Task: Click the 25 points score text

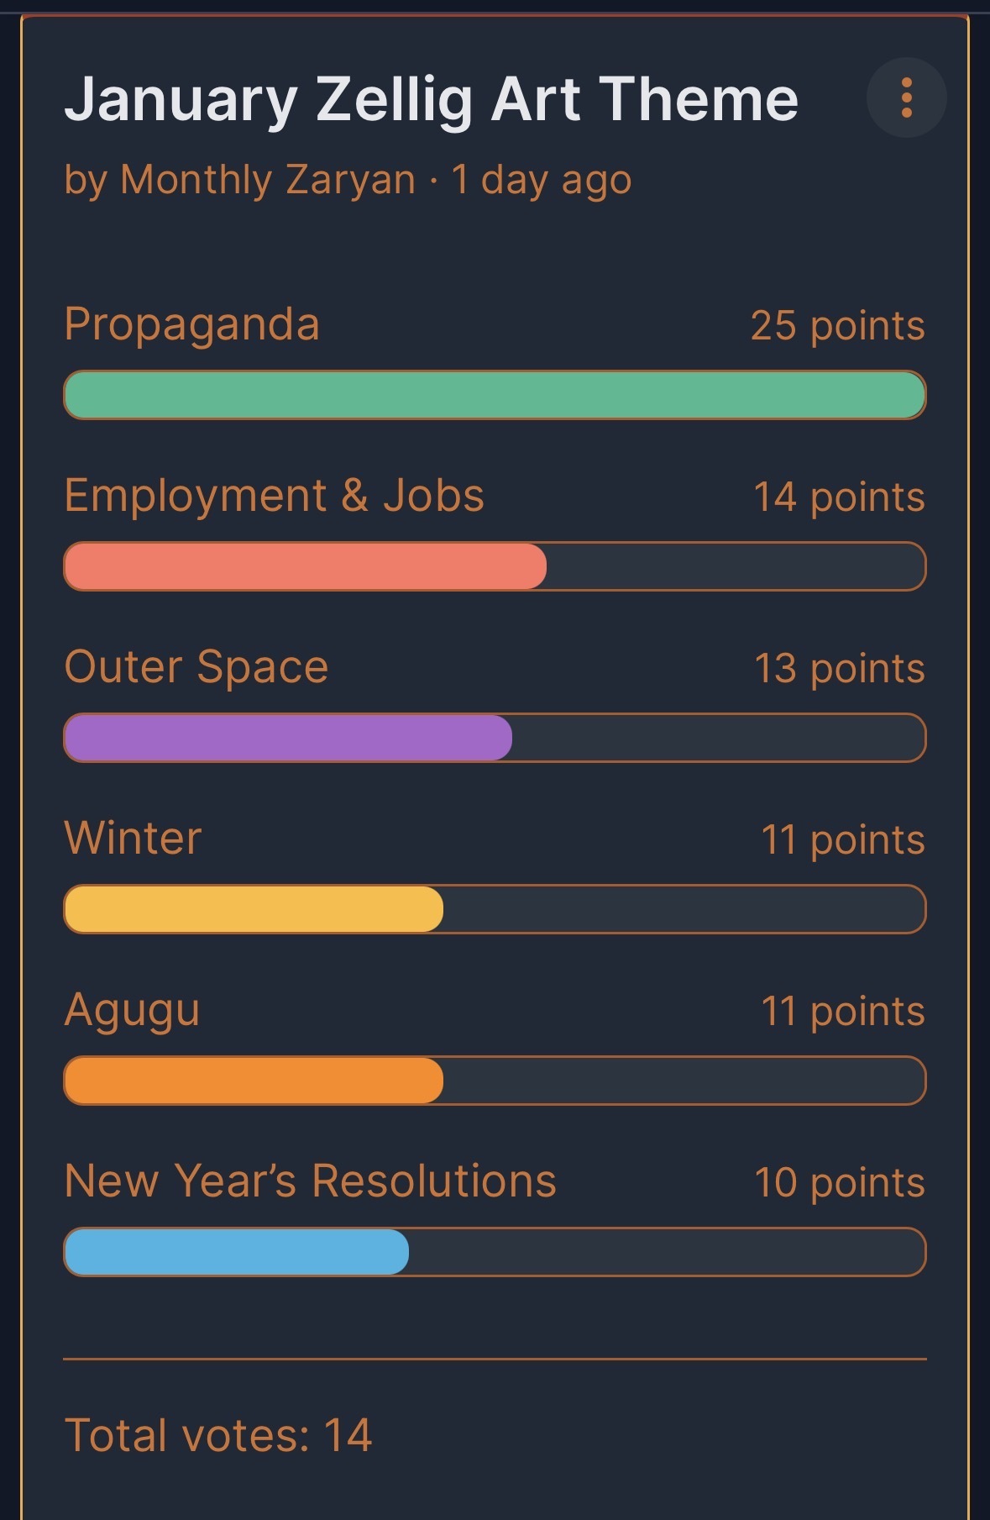Action: tap(837, 326)
